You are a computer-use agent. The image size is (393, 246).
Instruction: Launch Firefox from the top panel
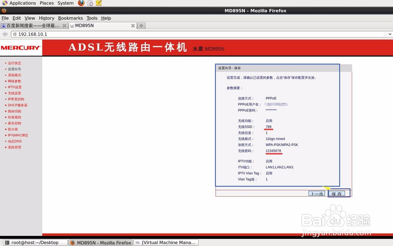tap(81, 3)
